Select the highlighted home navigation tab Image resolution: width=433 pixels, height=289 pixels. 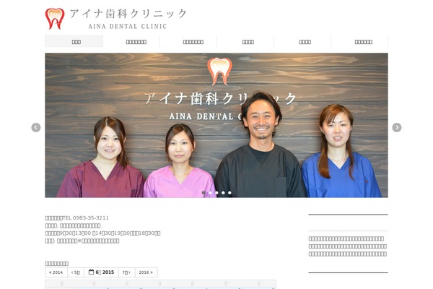[x=74, y=41]
